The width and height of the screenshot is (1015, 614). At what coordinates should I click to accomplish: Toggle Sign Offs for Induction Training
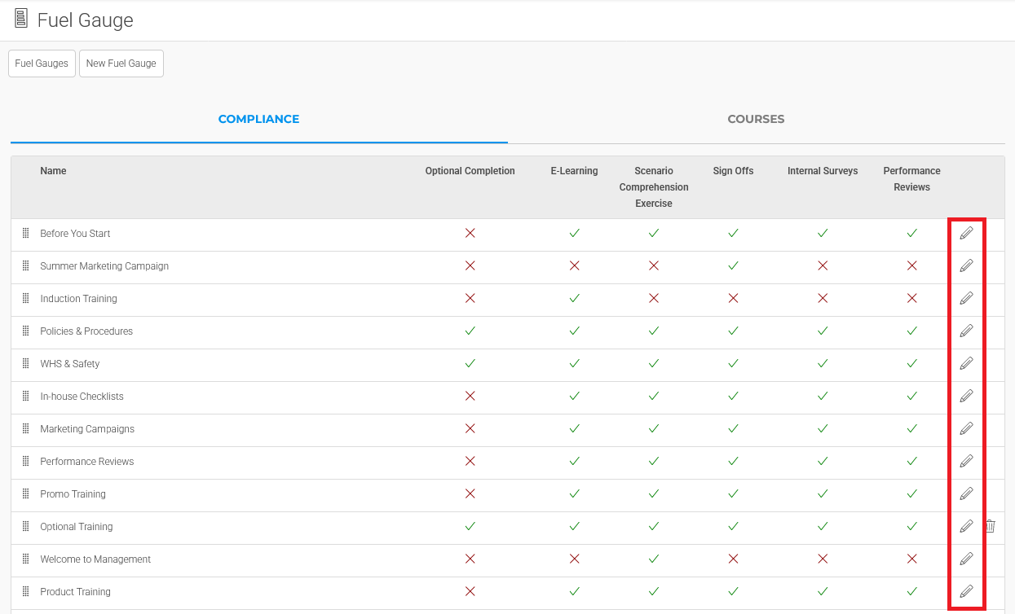[733, 299]
